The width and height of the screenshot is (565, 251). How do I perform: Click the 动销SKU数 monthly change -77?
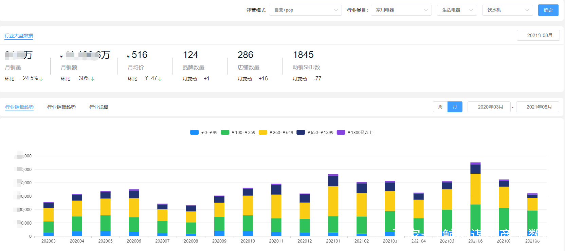[x=317, y=79]
